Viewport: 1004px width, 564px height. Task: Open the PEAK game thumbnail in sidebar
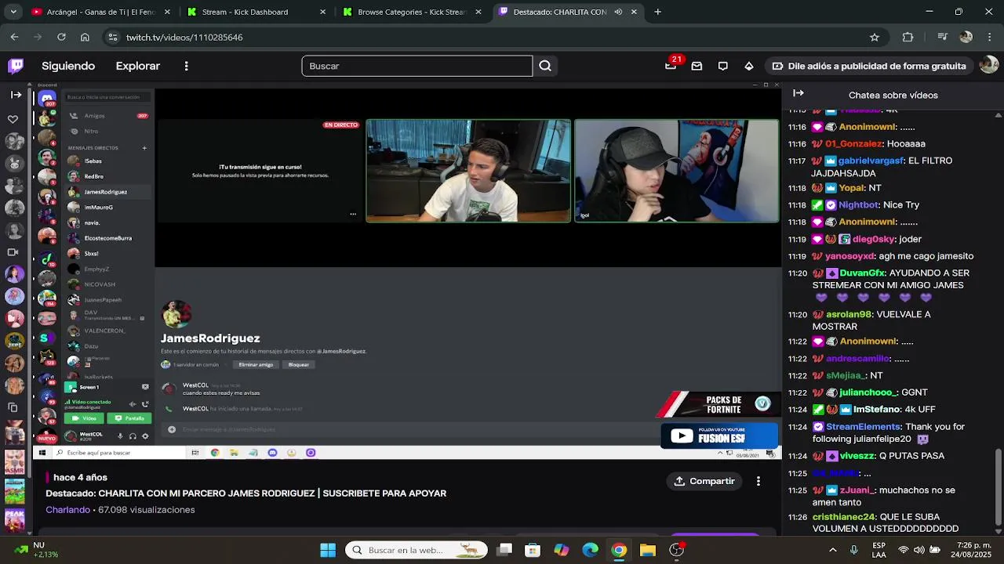tap(14, 520)
